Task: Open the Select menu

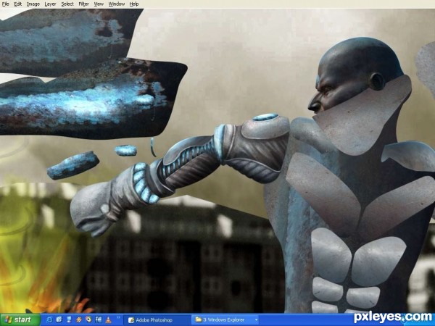Action: [x=67, y=4]
